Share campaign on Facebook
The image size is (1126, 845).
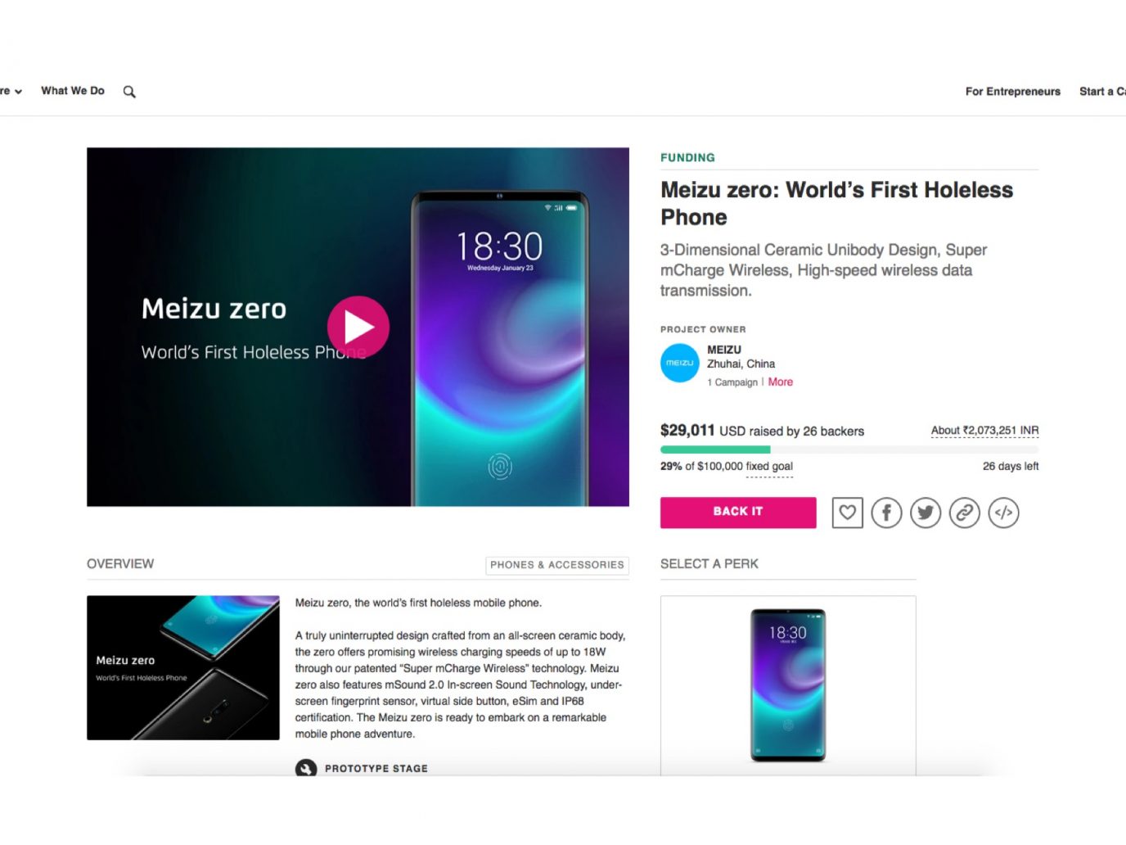coord(886,513)
